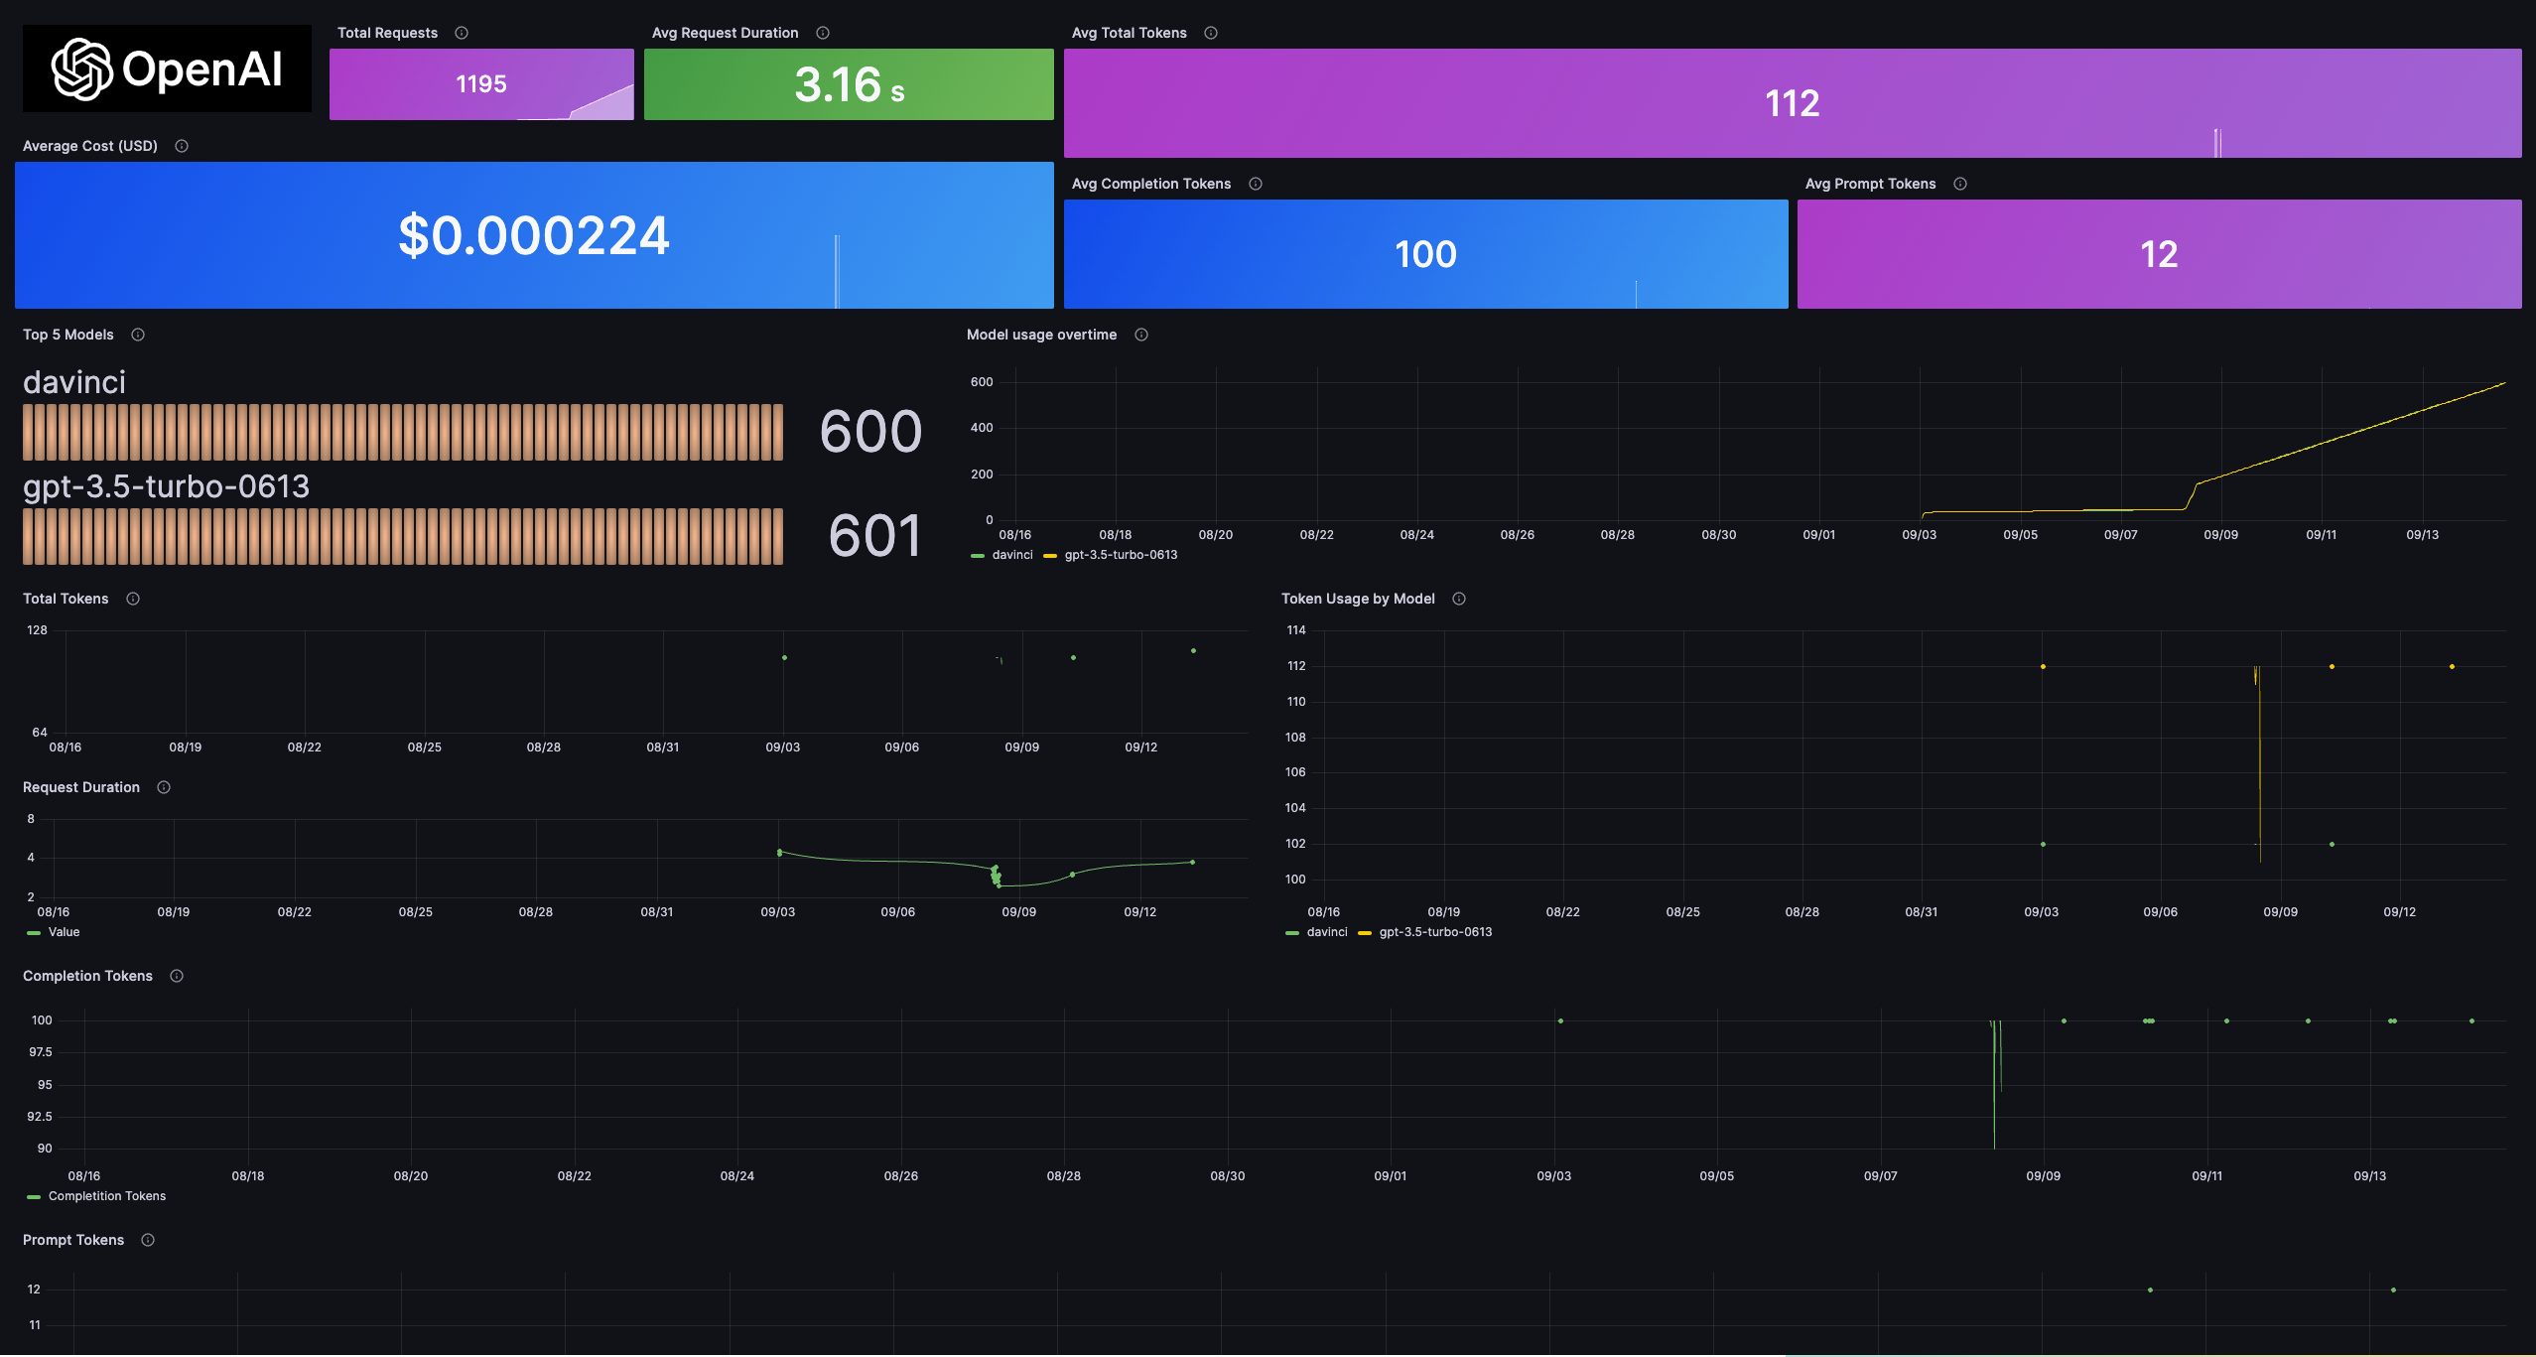Open the Average Cost (USD) info tooltip
Viewport: 2536px width, 1357px height.
(182, 145)
